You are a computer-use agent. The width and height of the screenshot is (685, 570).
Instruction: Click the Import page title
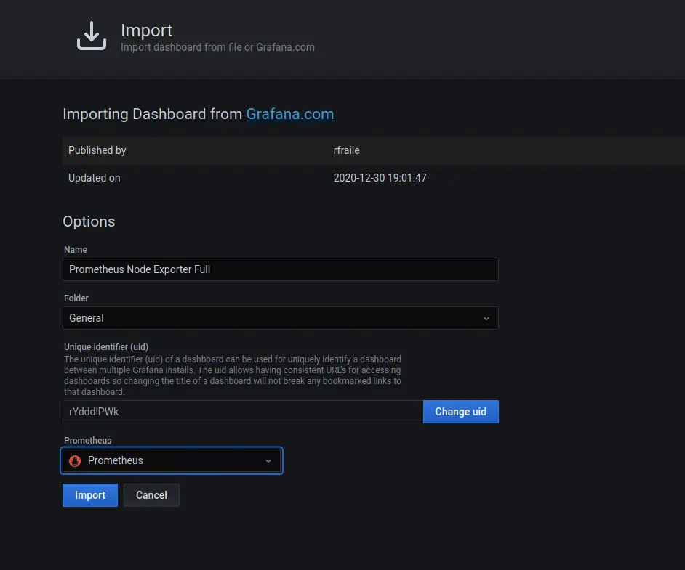(146, 30)
